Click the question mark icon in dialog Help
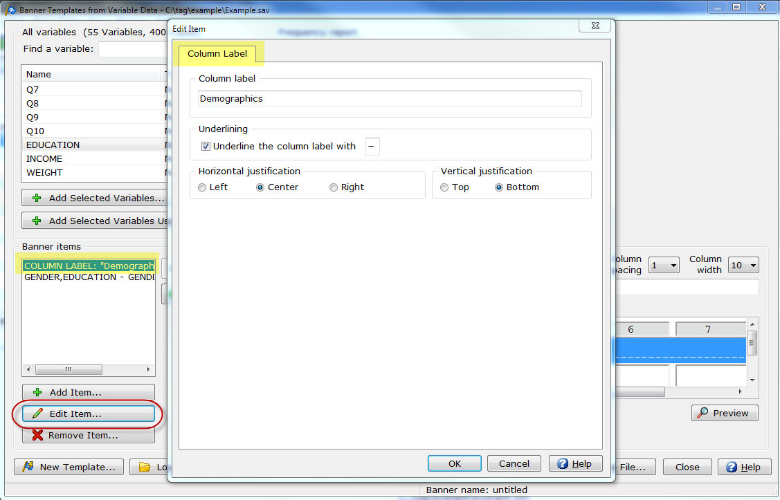 point(563,463)
